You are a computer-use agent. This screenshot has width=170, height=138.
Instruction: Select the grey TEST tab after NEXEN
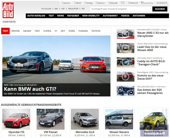coord(37,31)
